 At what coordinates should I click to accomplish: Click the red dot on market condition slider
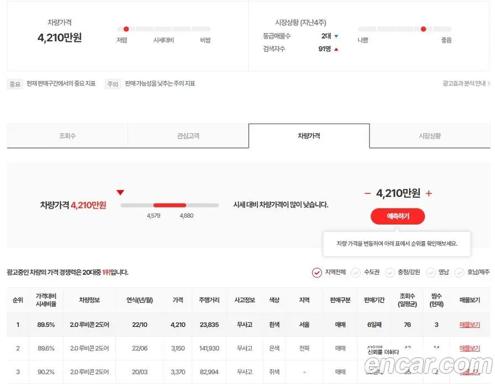(x=423, y=29)
